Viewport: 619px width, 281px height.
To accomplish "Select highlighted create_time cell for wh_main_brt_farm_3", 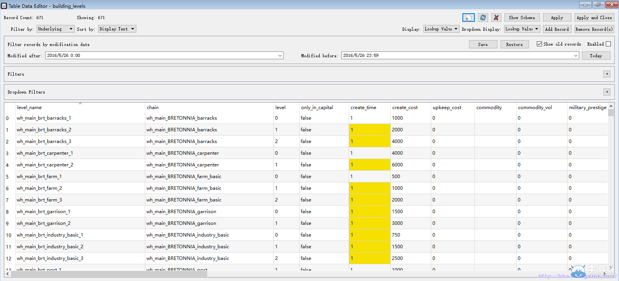I will tap(370, 200).
